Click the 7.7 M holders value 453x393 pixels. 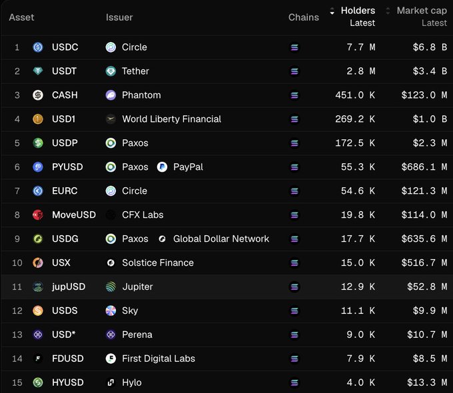(x=361, y=47)
